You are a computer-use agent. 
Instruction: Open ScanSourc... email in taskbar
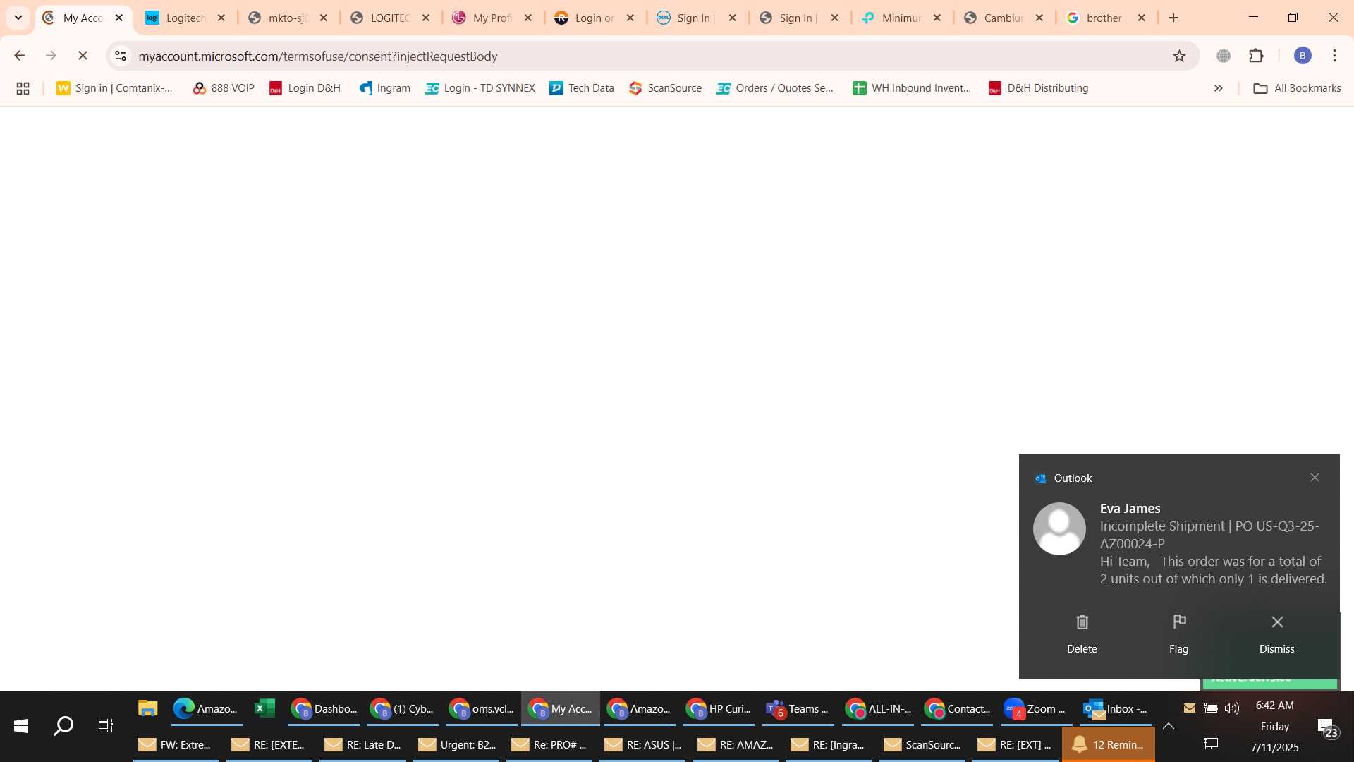coord(922,744)
